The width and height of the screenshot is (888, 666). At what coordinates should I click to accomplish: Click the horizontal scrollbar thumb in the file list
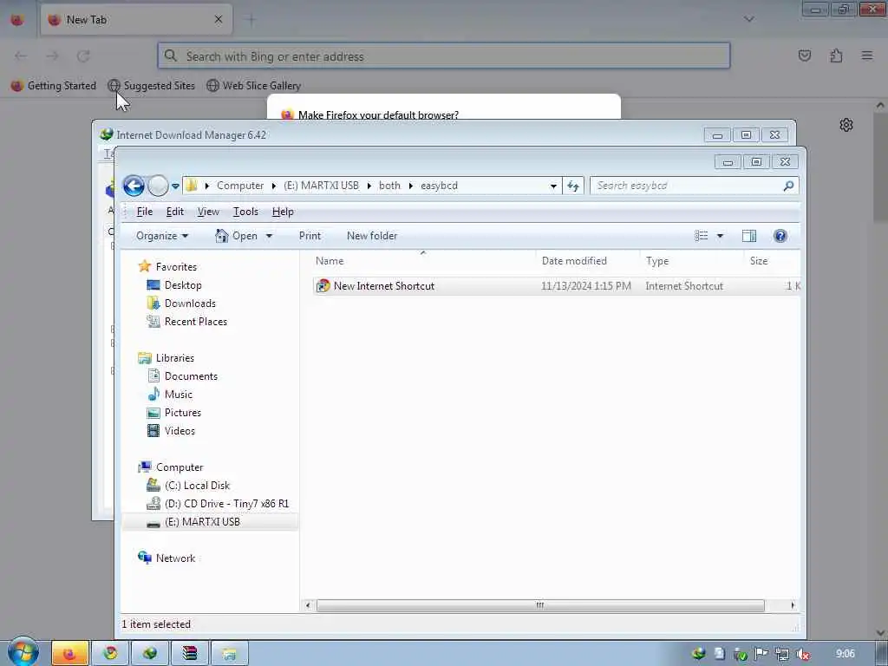pyautogui.click(x=540, y=605)
